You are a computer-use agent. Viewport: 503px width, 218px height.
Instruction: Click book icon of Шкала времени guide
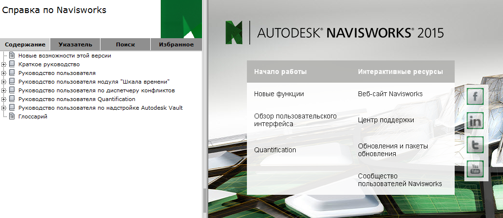[12, 81]
